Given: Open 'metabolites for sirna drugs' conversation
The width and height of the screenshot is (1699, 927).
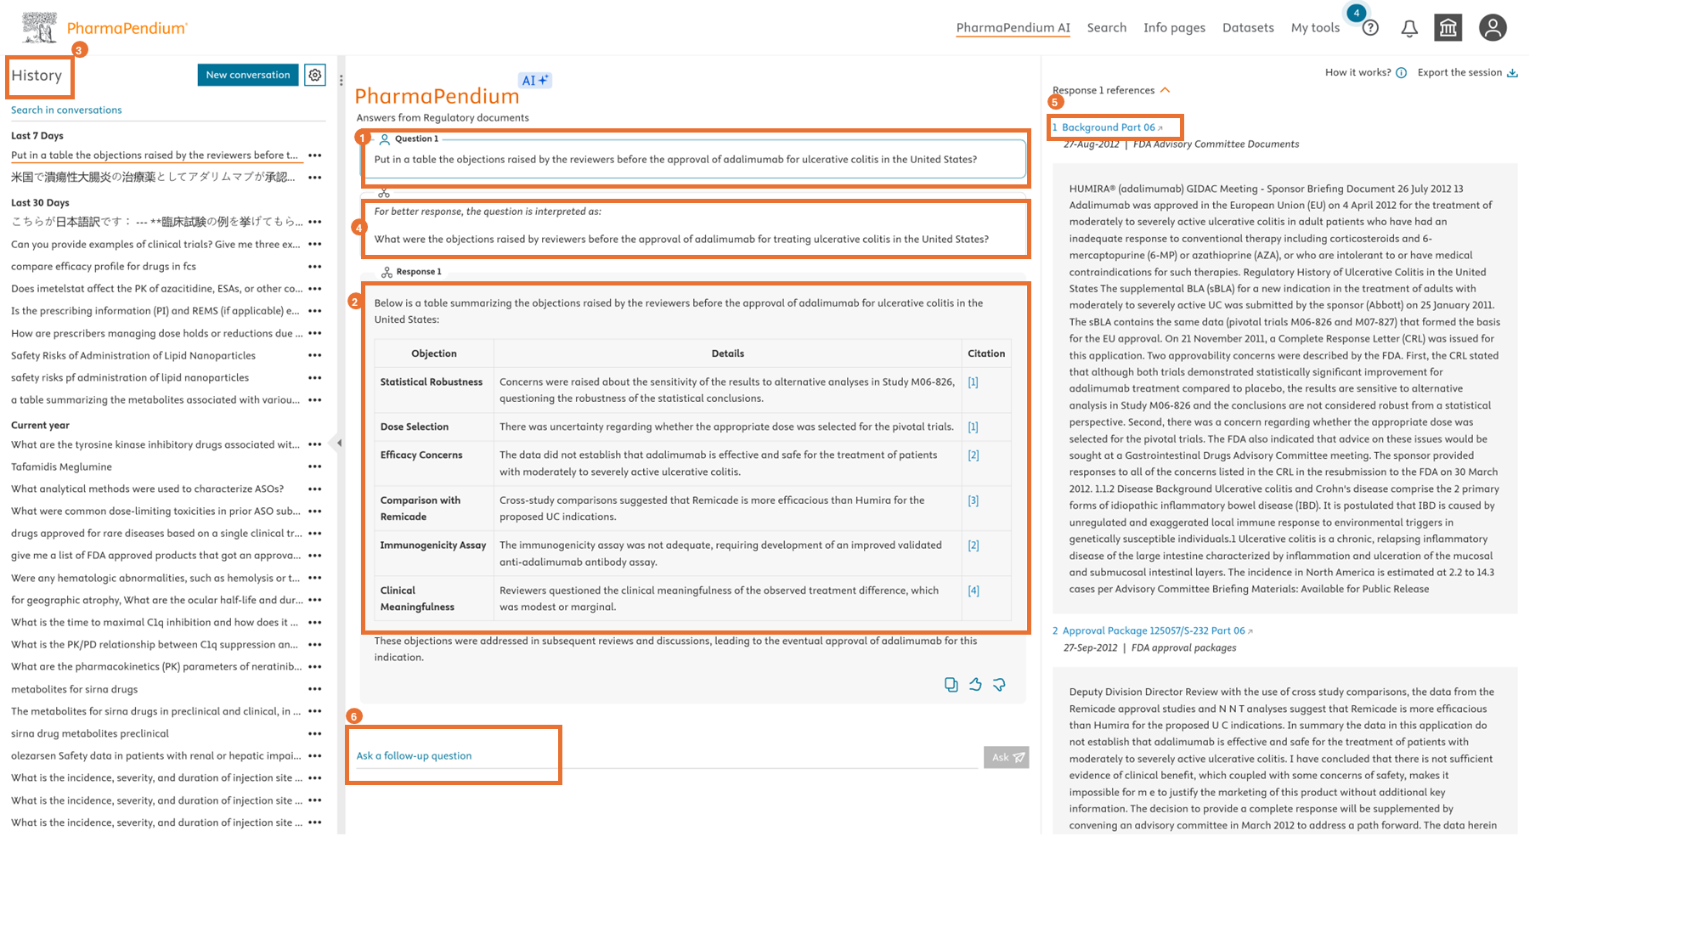Looking at the screenshot, I should tap(74, 689).
